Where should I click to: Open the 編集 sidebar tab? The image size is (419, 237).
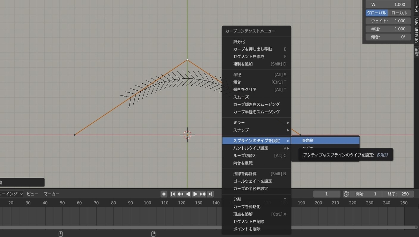click(x=416, y=52)
